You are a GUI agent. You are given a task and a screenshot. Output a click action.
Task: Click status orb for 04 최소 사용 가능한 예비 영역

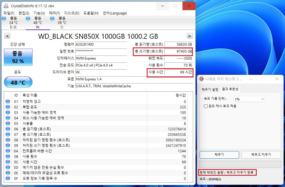click(8, 118)
